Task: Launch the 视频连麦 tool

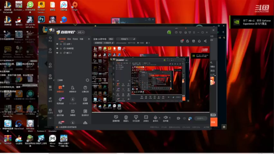Action: coord(60,101)
